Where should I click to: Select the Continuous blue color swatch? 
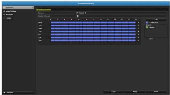(147, 22)
